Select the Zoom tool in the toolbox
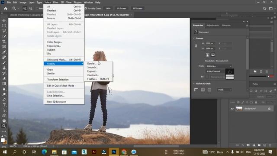This screenshot has width=277, height=156. point(4,126)
